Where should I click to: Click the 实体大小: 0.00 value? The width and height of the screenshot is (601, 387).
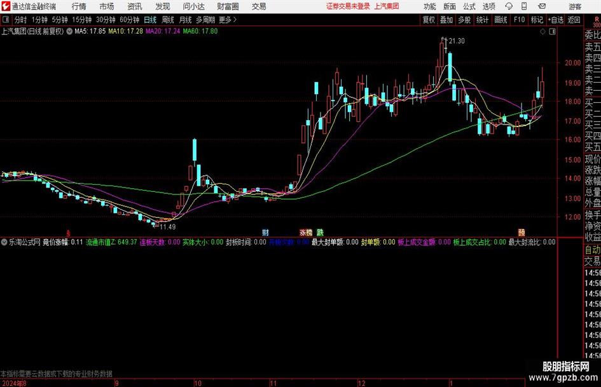coord(203,242)
